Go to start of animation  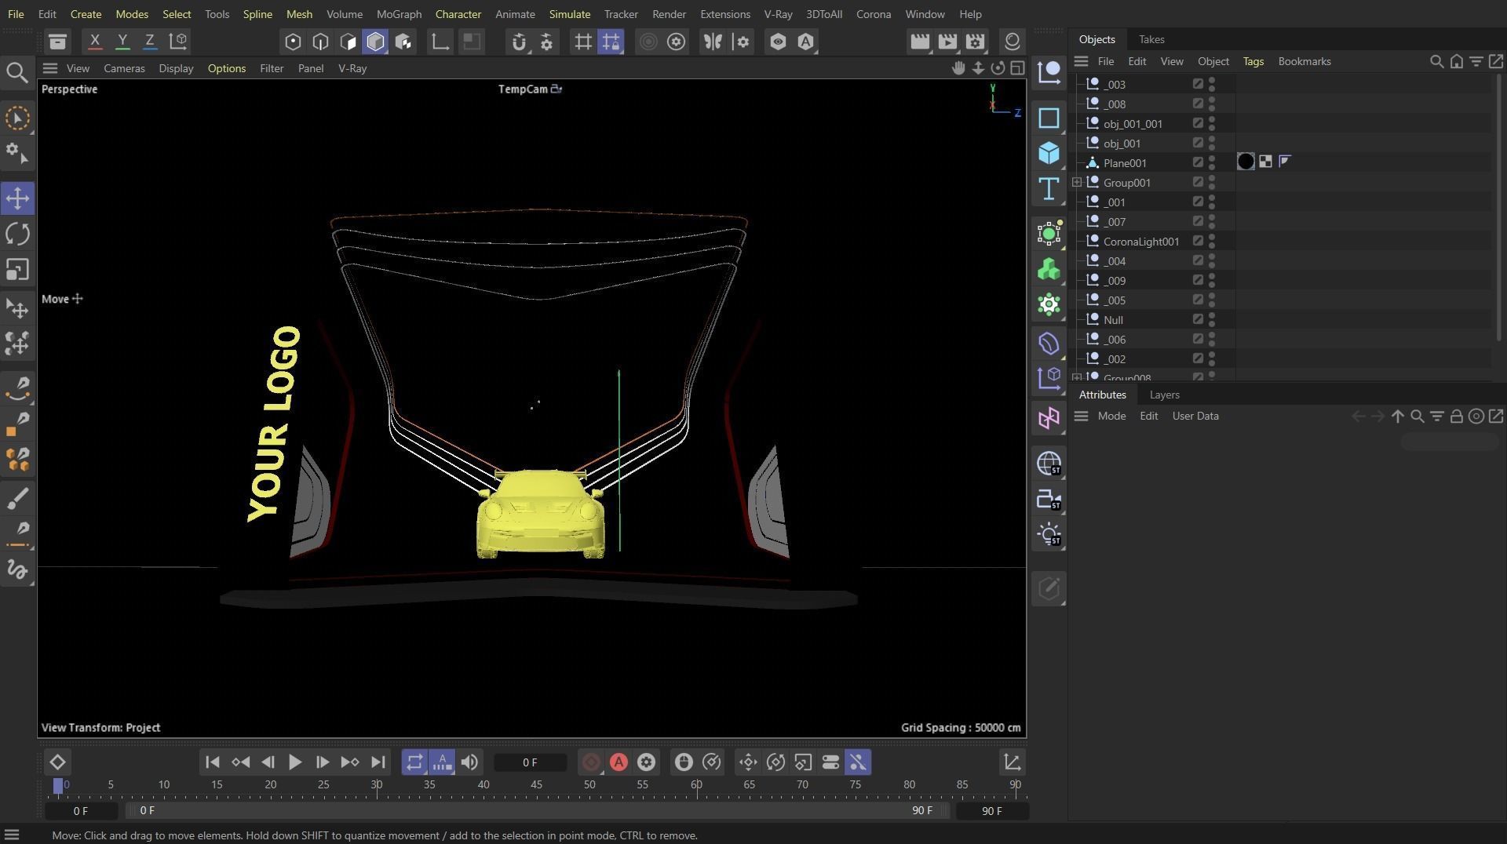(212, 762)
